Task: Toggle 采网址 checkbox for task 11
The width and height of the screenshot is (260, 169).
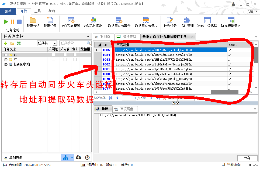Action: pos(53,55)
